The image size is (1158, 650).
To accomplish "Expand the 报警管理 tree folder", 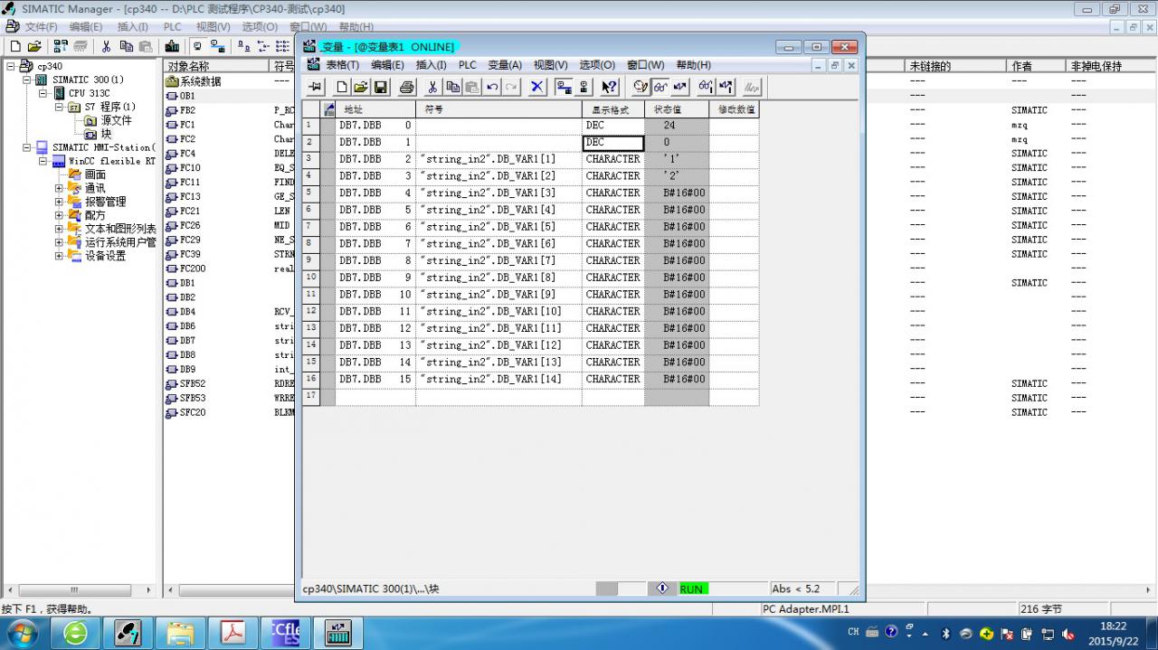I will coord(59,202).
